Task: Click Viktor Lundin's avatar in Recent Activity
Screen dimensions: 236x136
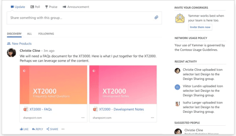Action: (x=177, y=87)
